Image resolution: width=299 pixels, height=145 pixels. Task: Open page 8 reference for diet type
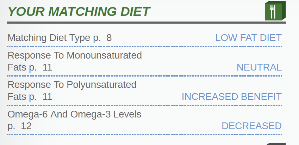point(103,38)
